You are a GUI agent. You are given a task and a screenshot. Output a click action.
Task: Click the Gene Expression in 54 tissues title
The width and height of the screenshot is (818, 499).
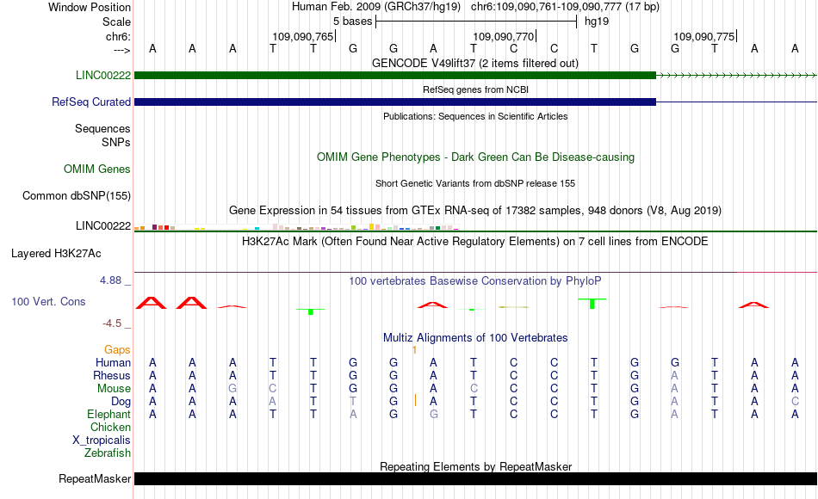coord(475,211)
